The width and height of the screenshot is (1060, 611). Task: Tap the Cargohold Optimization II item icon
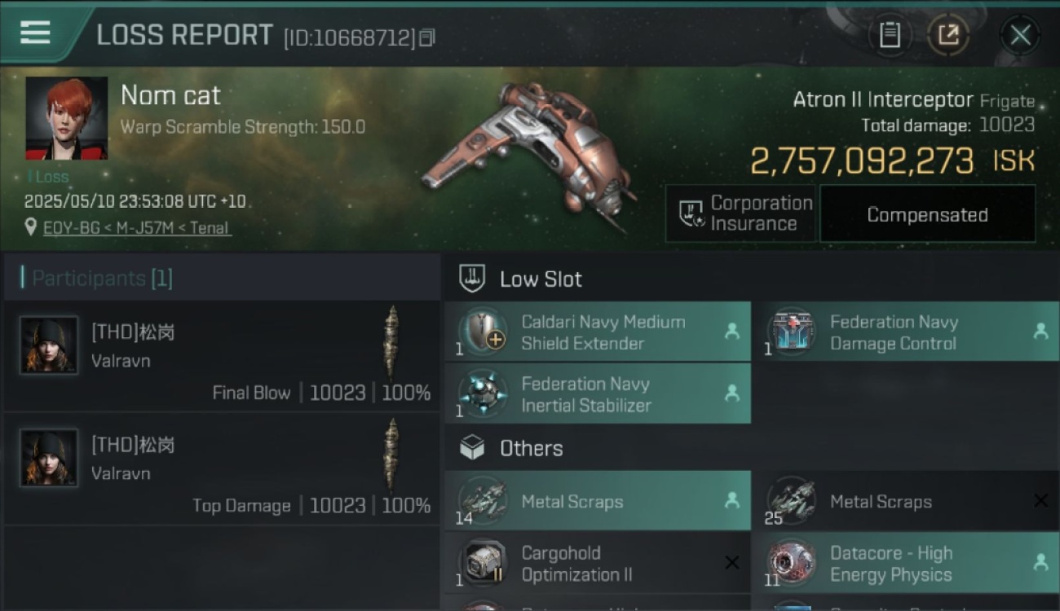coord(483,563)
